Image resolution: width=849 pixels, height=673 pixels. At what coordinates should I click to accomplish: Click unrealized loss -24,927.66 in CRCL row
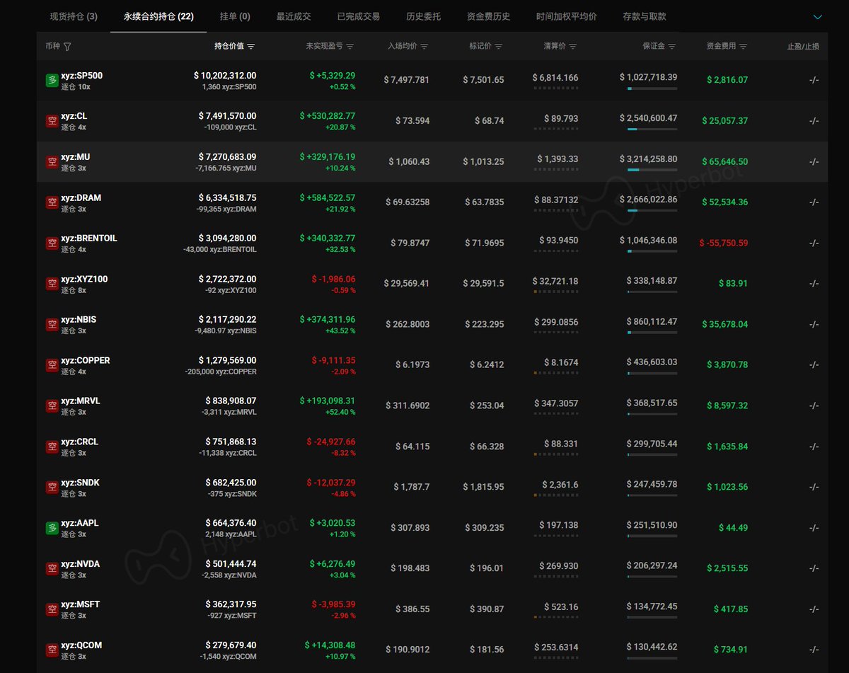point(331,442)
